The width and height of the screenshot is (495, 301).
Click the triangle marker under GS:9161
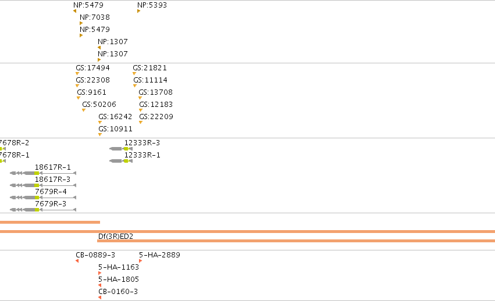pyautogui.click(x=79, y=98)
